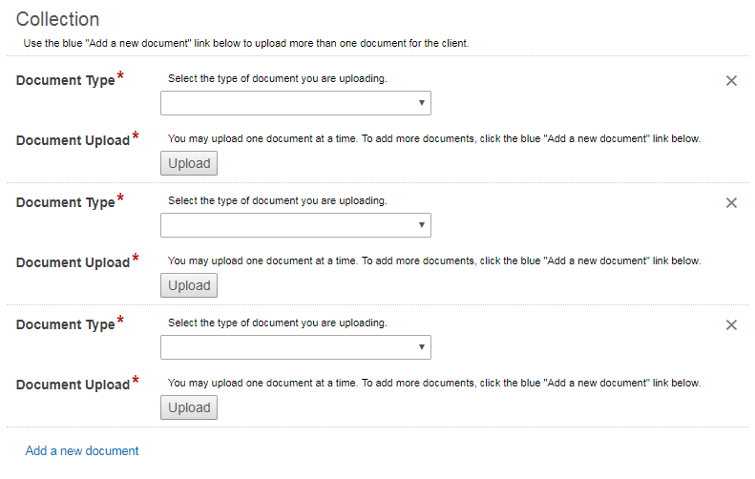Click the third Document Upload label
This screenshot has width=755, height=479.
[73, 385]
